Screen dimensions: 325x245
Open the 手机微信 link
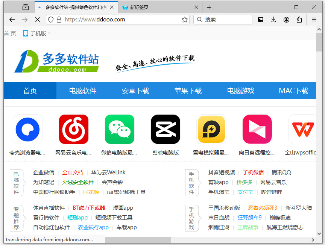253,172
